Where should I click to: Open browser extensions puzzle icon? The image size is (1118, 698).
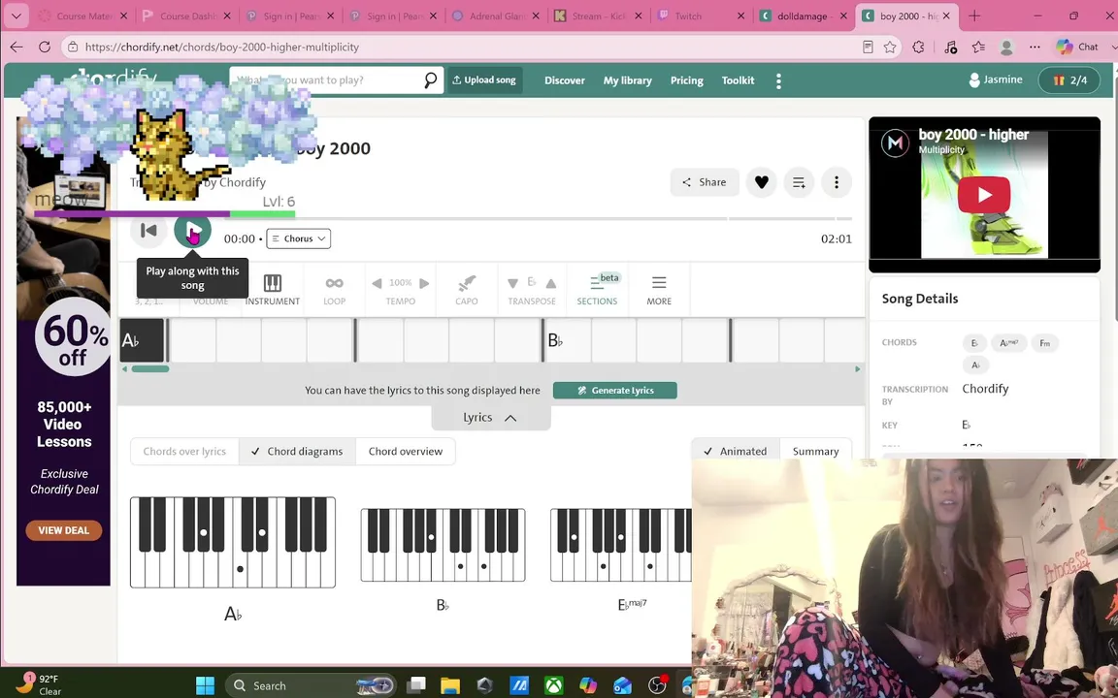click(918, 47)
